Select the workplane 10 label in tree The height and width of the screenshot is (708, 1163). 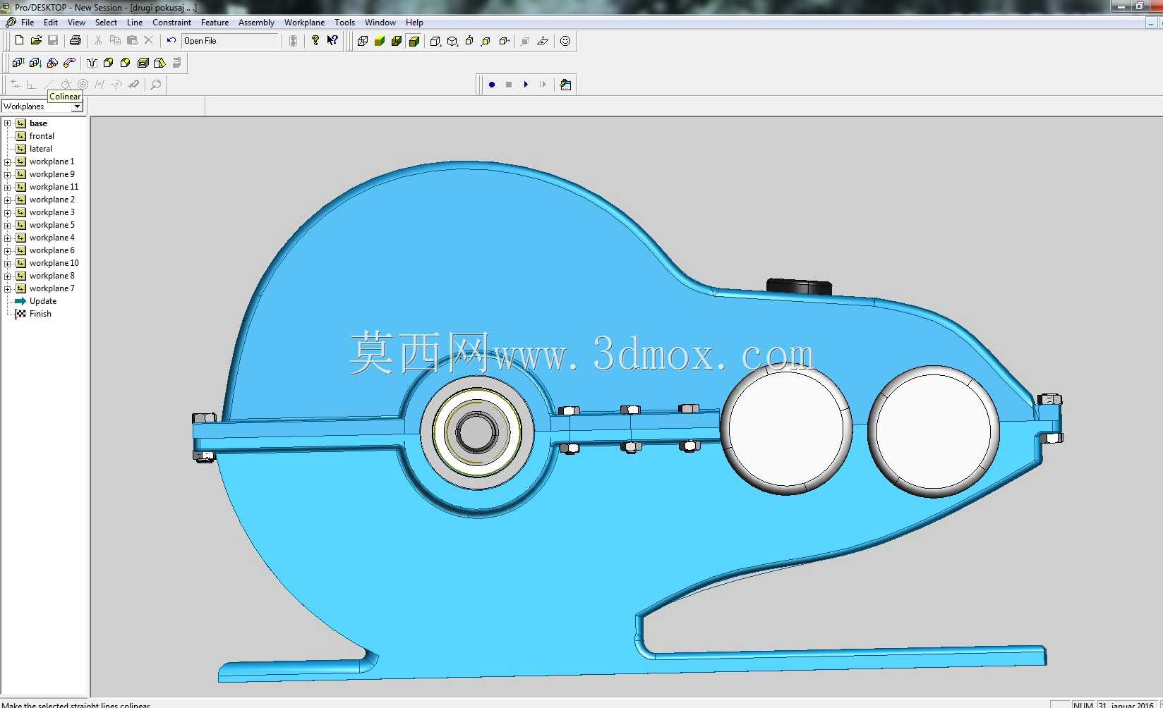pos(54,263)
